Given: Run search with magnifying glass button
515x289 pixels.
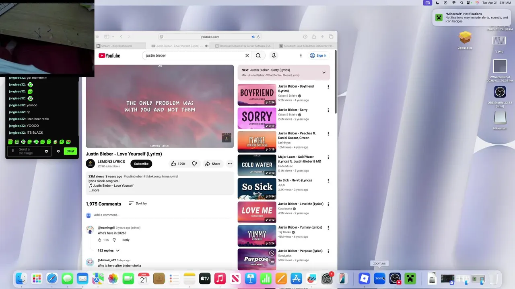Looking at the screenshot, I should point(258,56).
